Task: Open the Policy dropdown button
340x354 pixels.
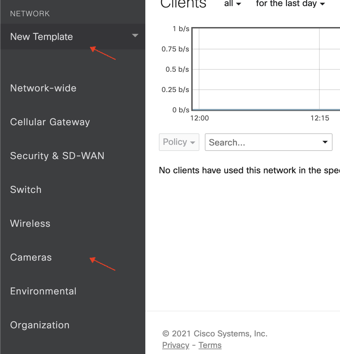Action: click(x=179, y=142)
